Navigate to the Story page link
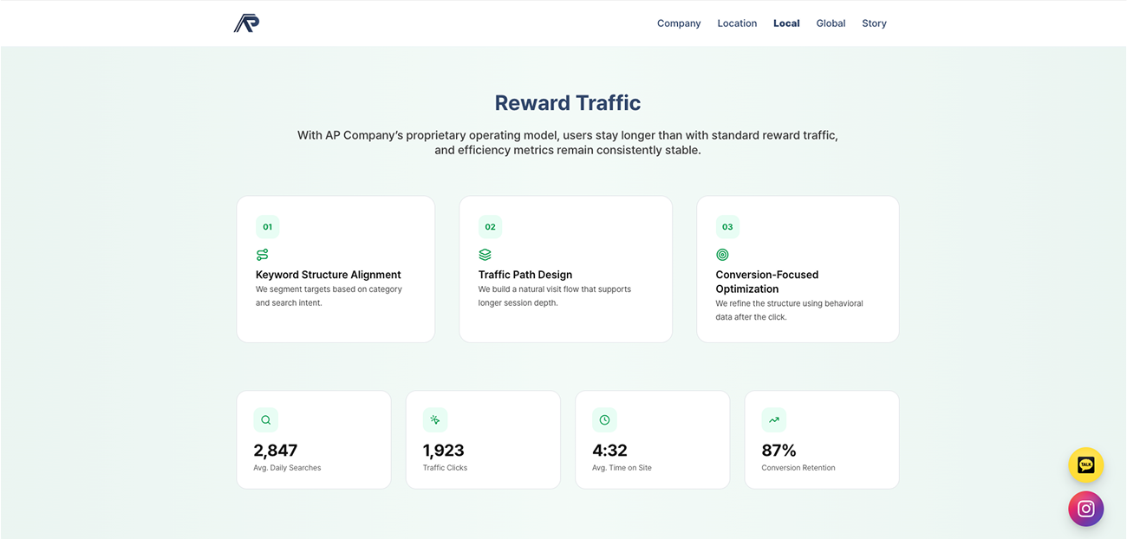 (874, 23)
